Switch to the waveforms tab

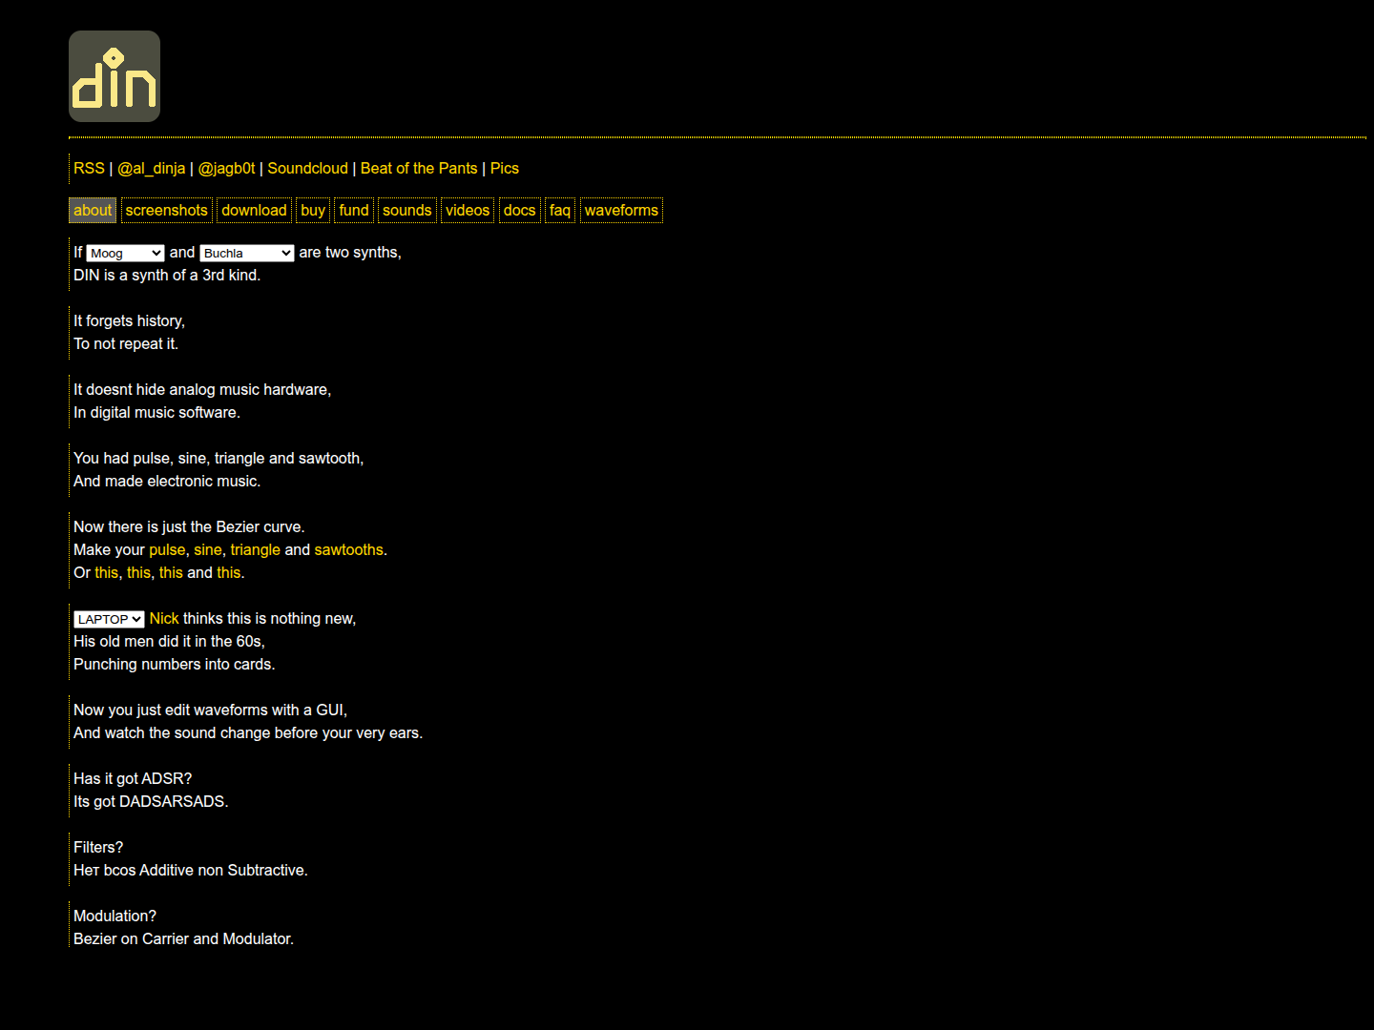point(621,211)
